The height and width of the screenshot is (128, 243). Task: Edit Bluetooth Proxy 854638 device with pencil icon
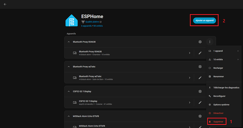pyautogui.click(x=200, y=53)
